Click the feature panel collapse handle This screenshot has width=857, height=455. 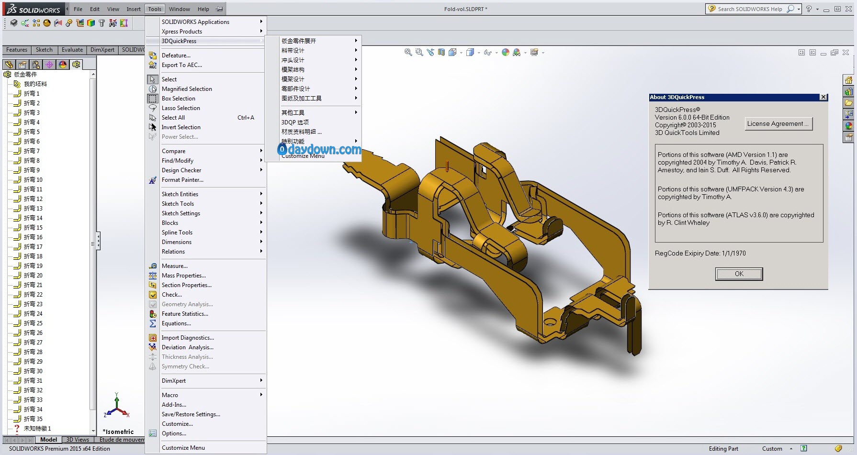(x=99, y=241)
